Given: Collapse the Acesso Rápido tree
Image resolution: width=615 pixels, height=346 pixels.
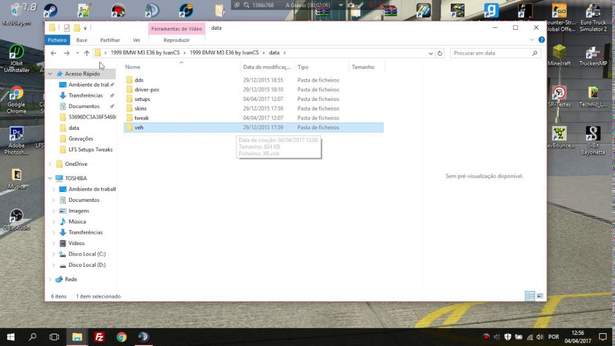Looking at the screenshot, I should coord(50,74).
